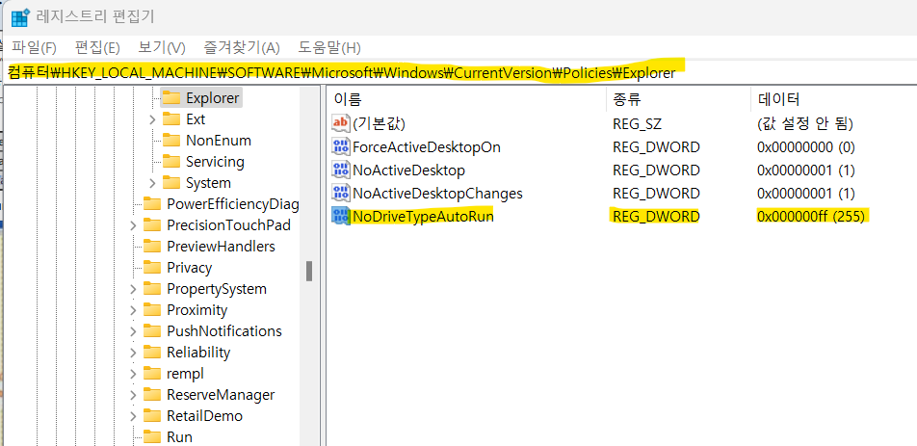Select the Explorer tree item label
The width and height of the screenshot is (917, 446).
click(212, 97)
